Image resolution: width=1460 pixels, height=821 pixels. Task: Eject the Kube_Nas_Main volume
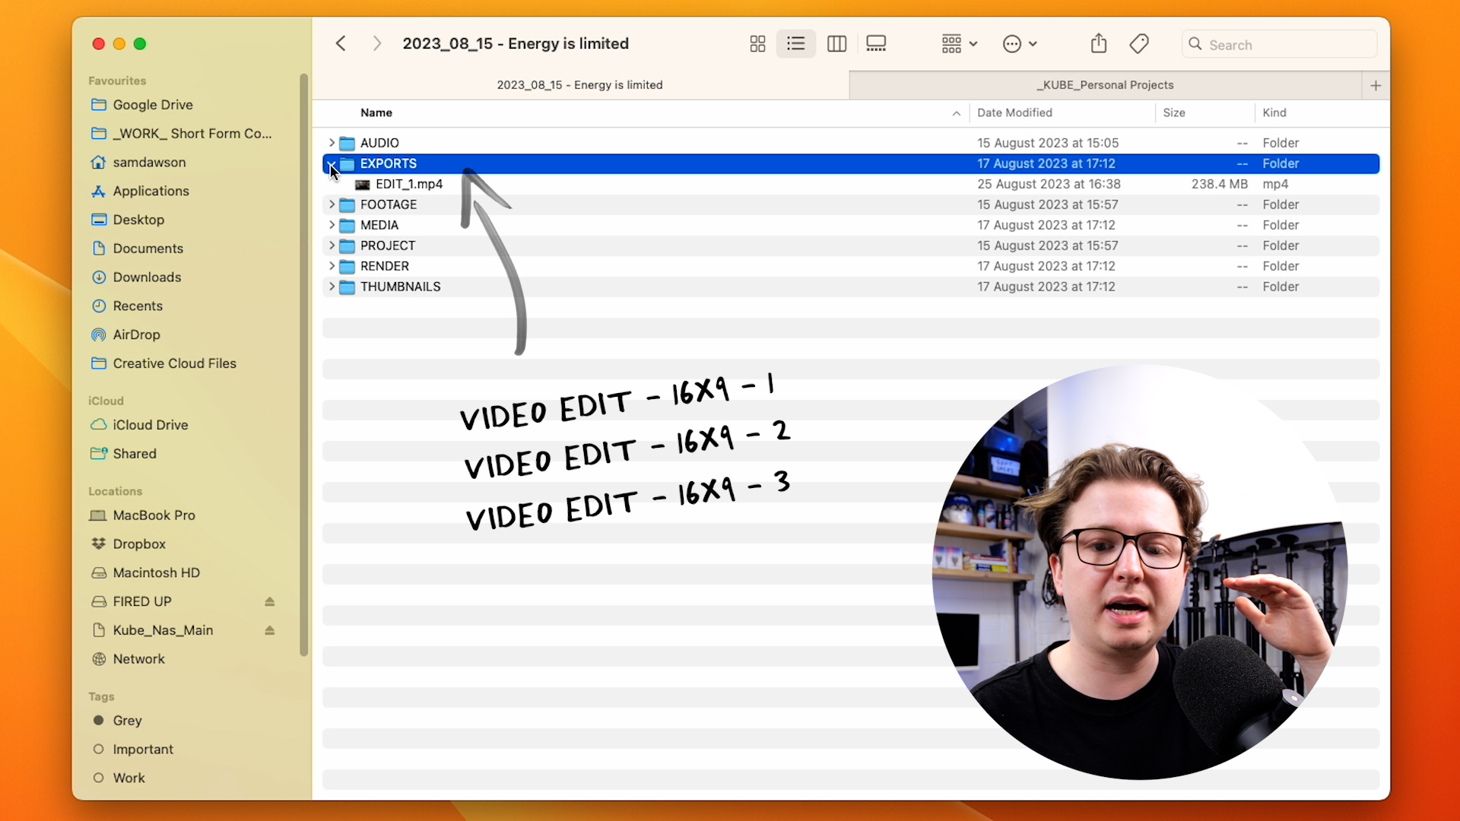click(269, 631)
